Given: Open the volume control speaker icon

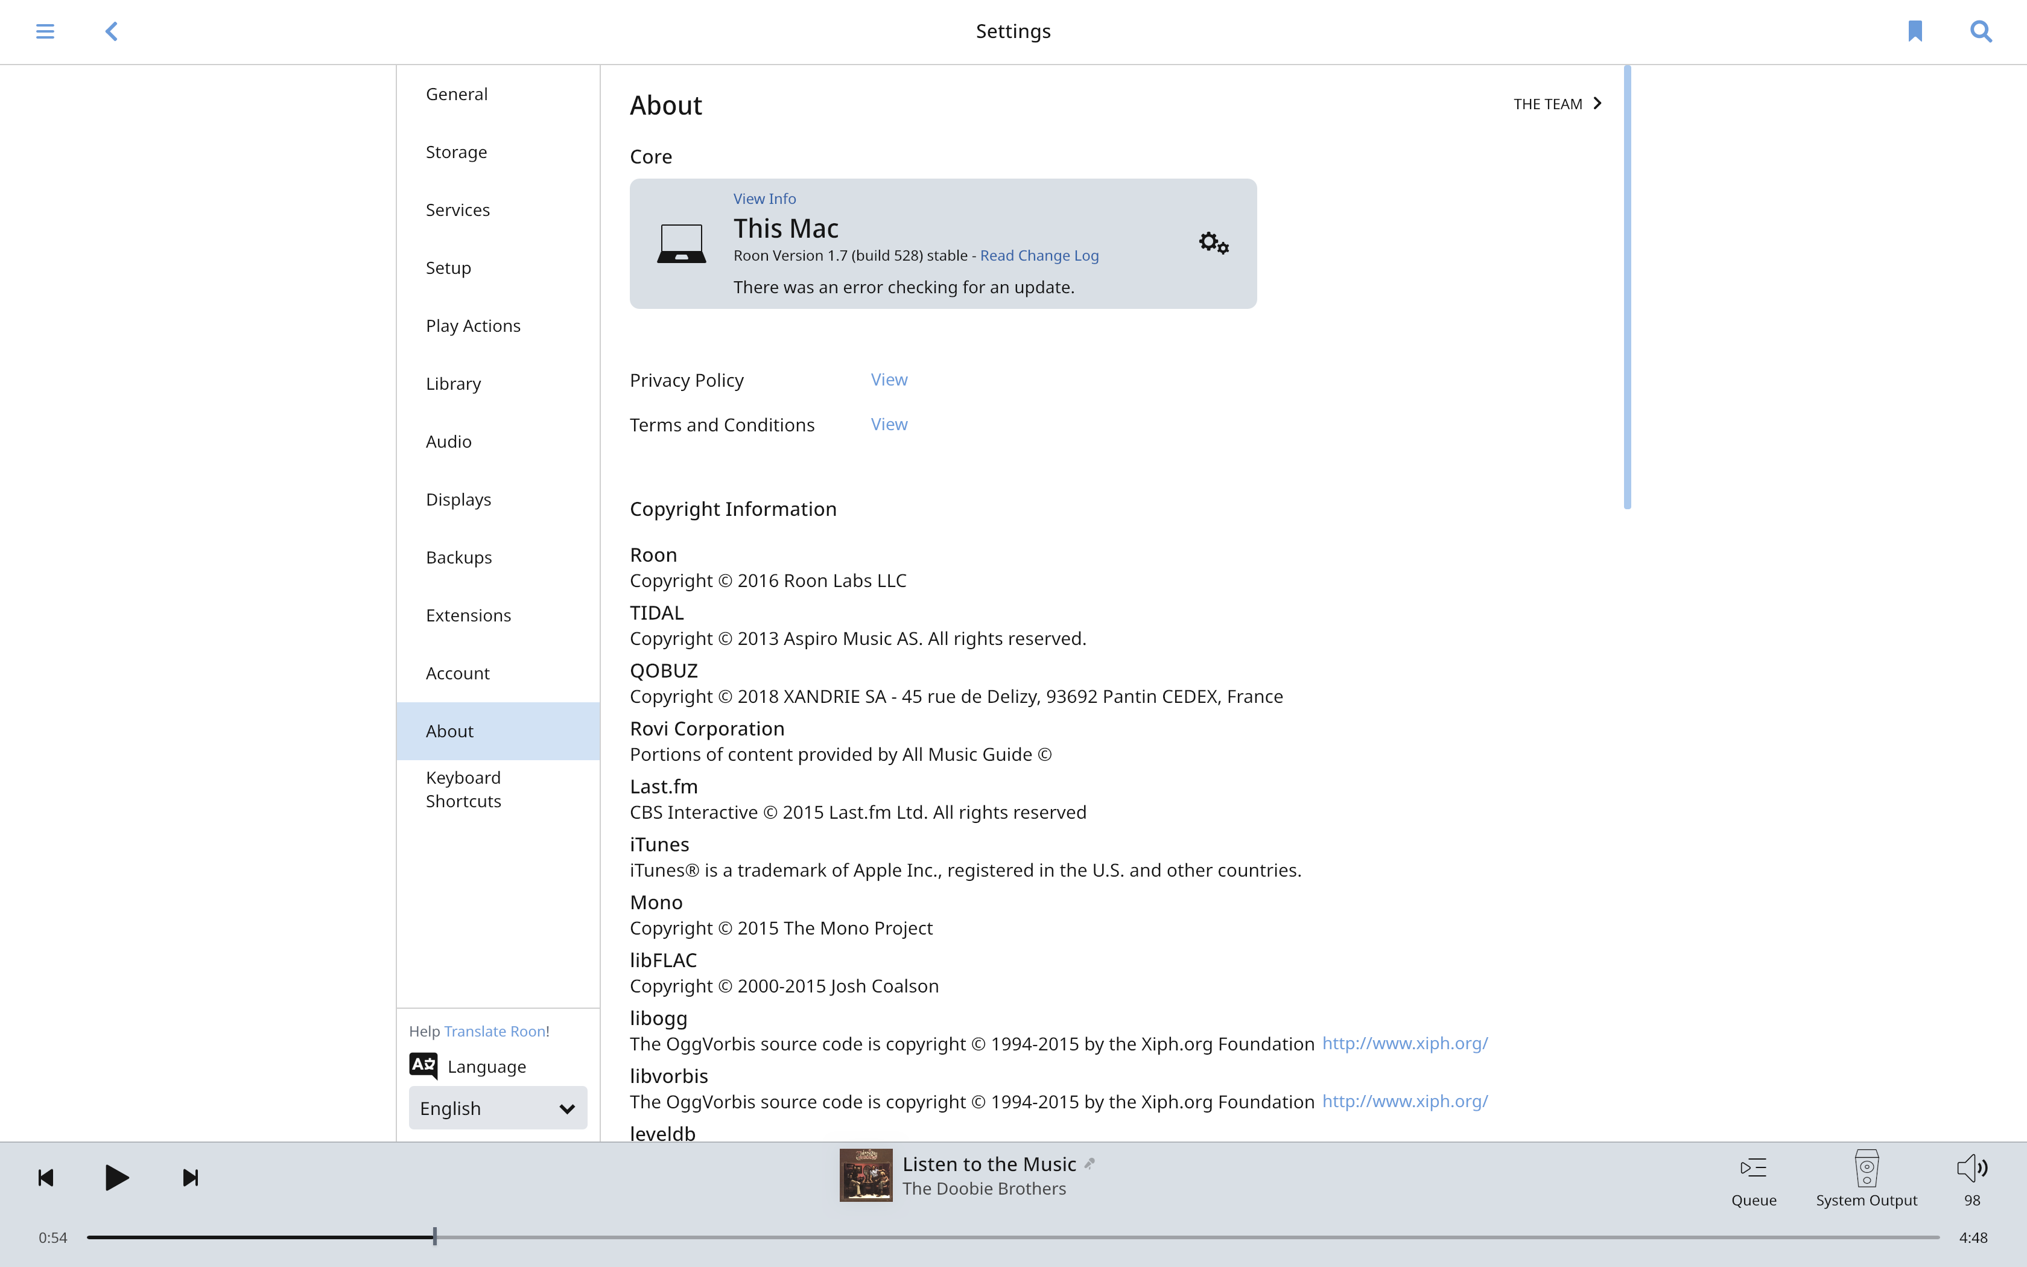Looking at the screenshot, I should click(x=1971, y=1167).
